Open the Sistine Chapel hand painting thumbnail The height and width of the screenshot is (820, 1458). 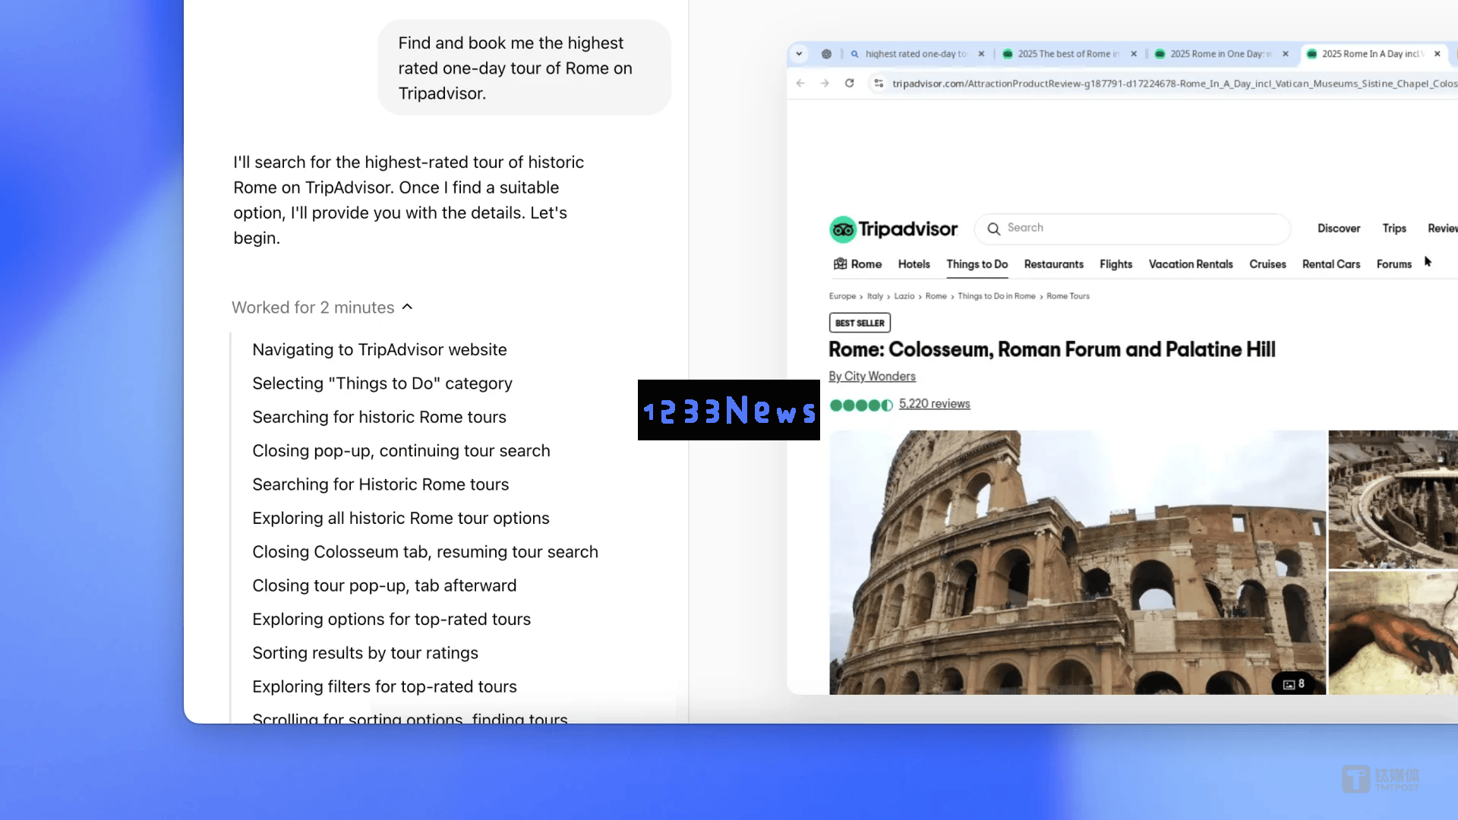tap(1393, 633)
